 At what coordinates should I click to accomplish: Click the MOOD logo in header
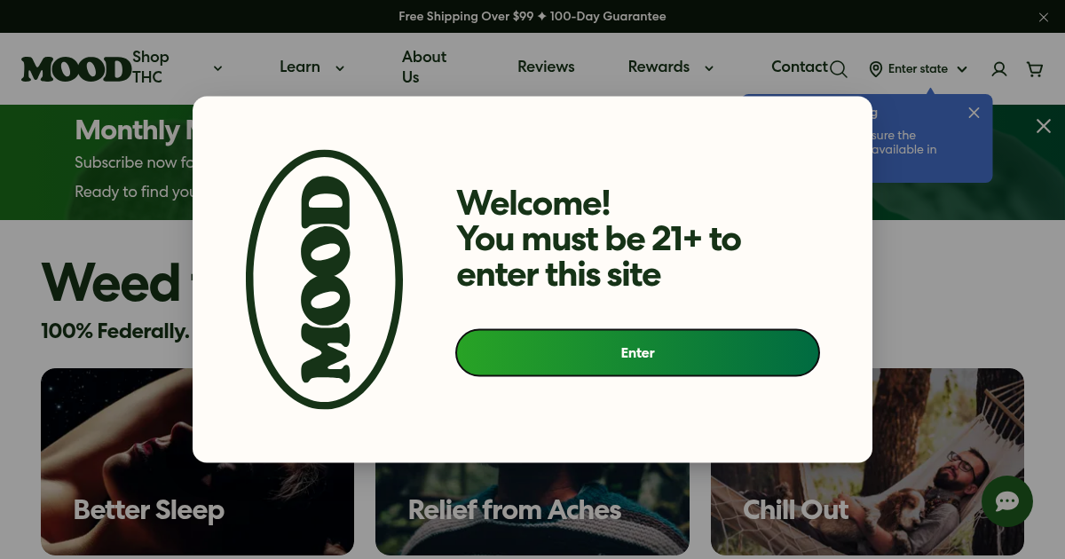pos(76,69)
